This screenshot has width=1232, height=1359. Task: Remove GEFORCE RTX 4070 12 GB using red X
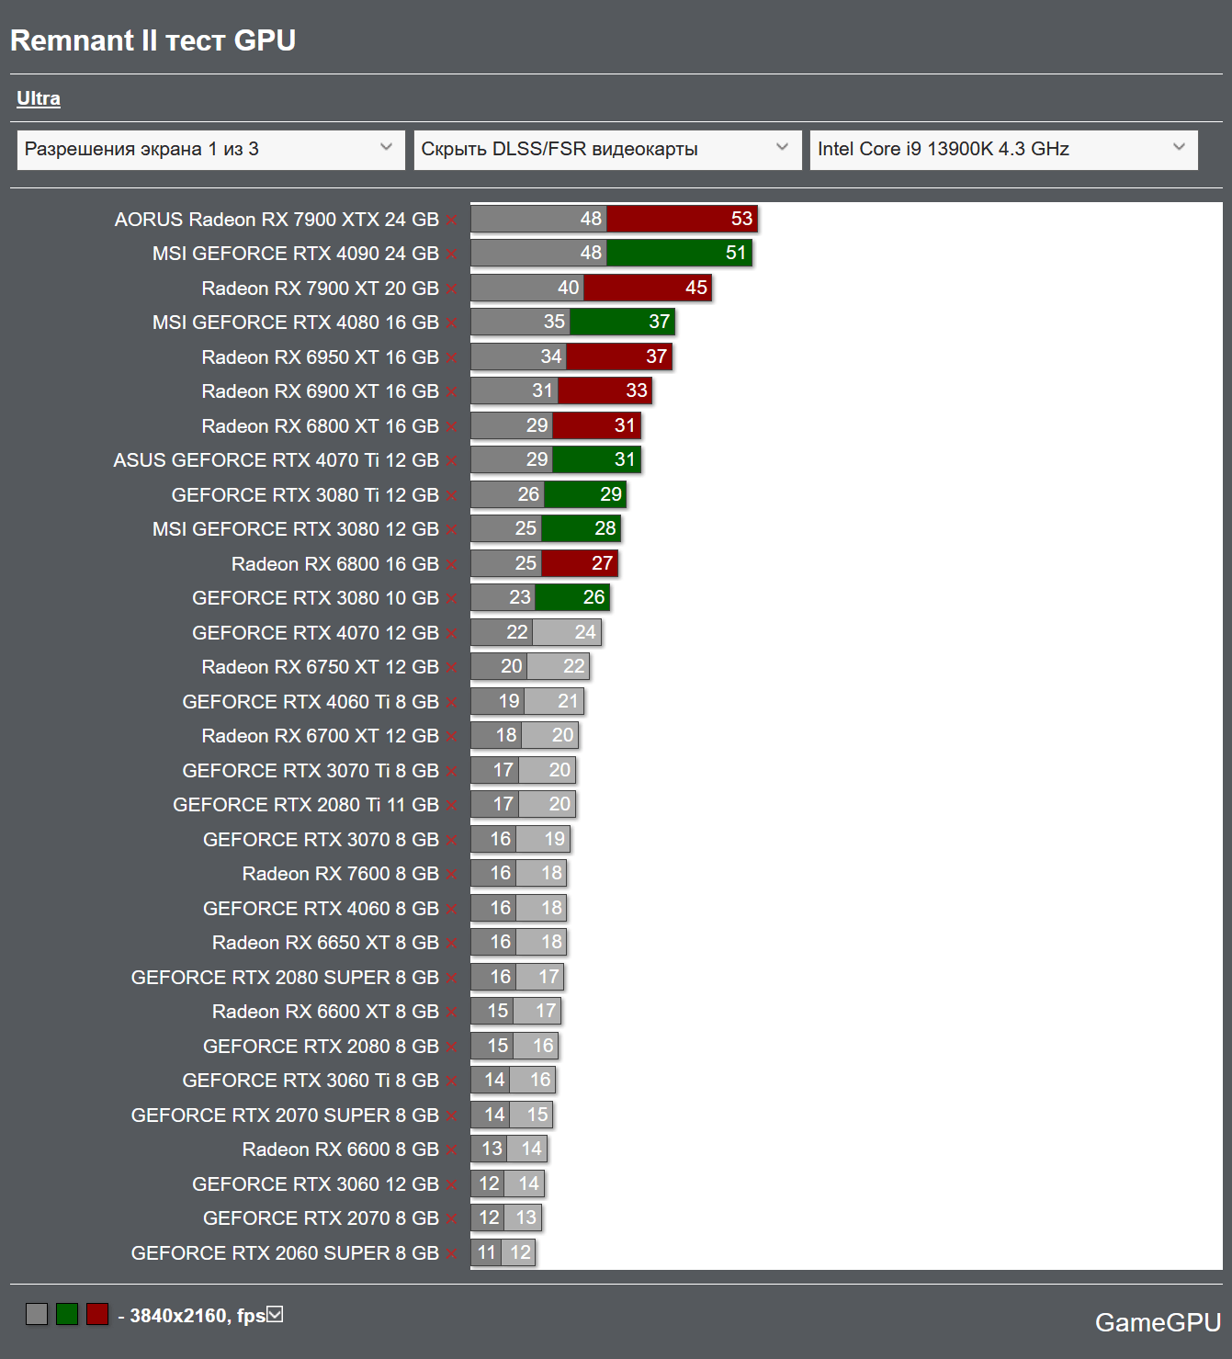pos(451,634)
